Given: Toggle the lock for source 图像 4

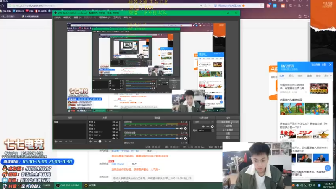Looking at the screenshot, I should coord(117,122).
